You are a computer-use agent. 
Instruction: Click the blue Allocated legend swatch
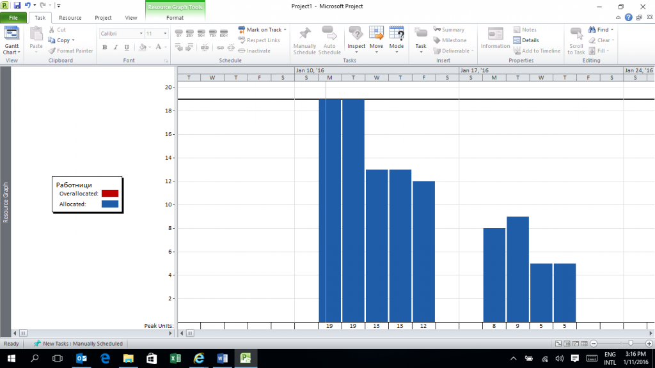pos(110,204)
